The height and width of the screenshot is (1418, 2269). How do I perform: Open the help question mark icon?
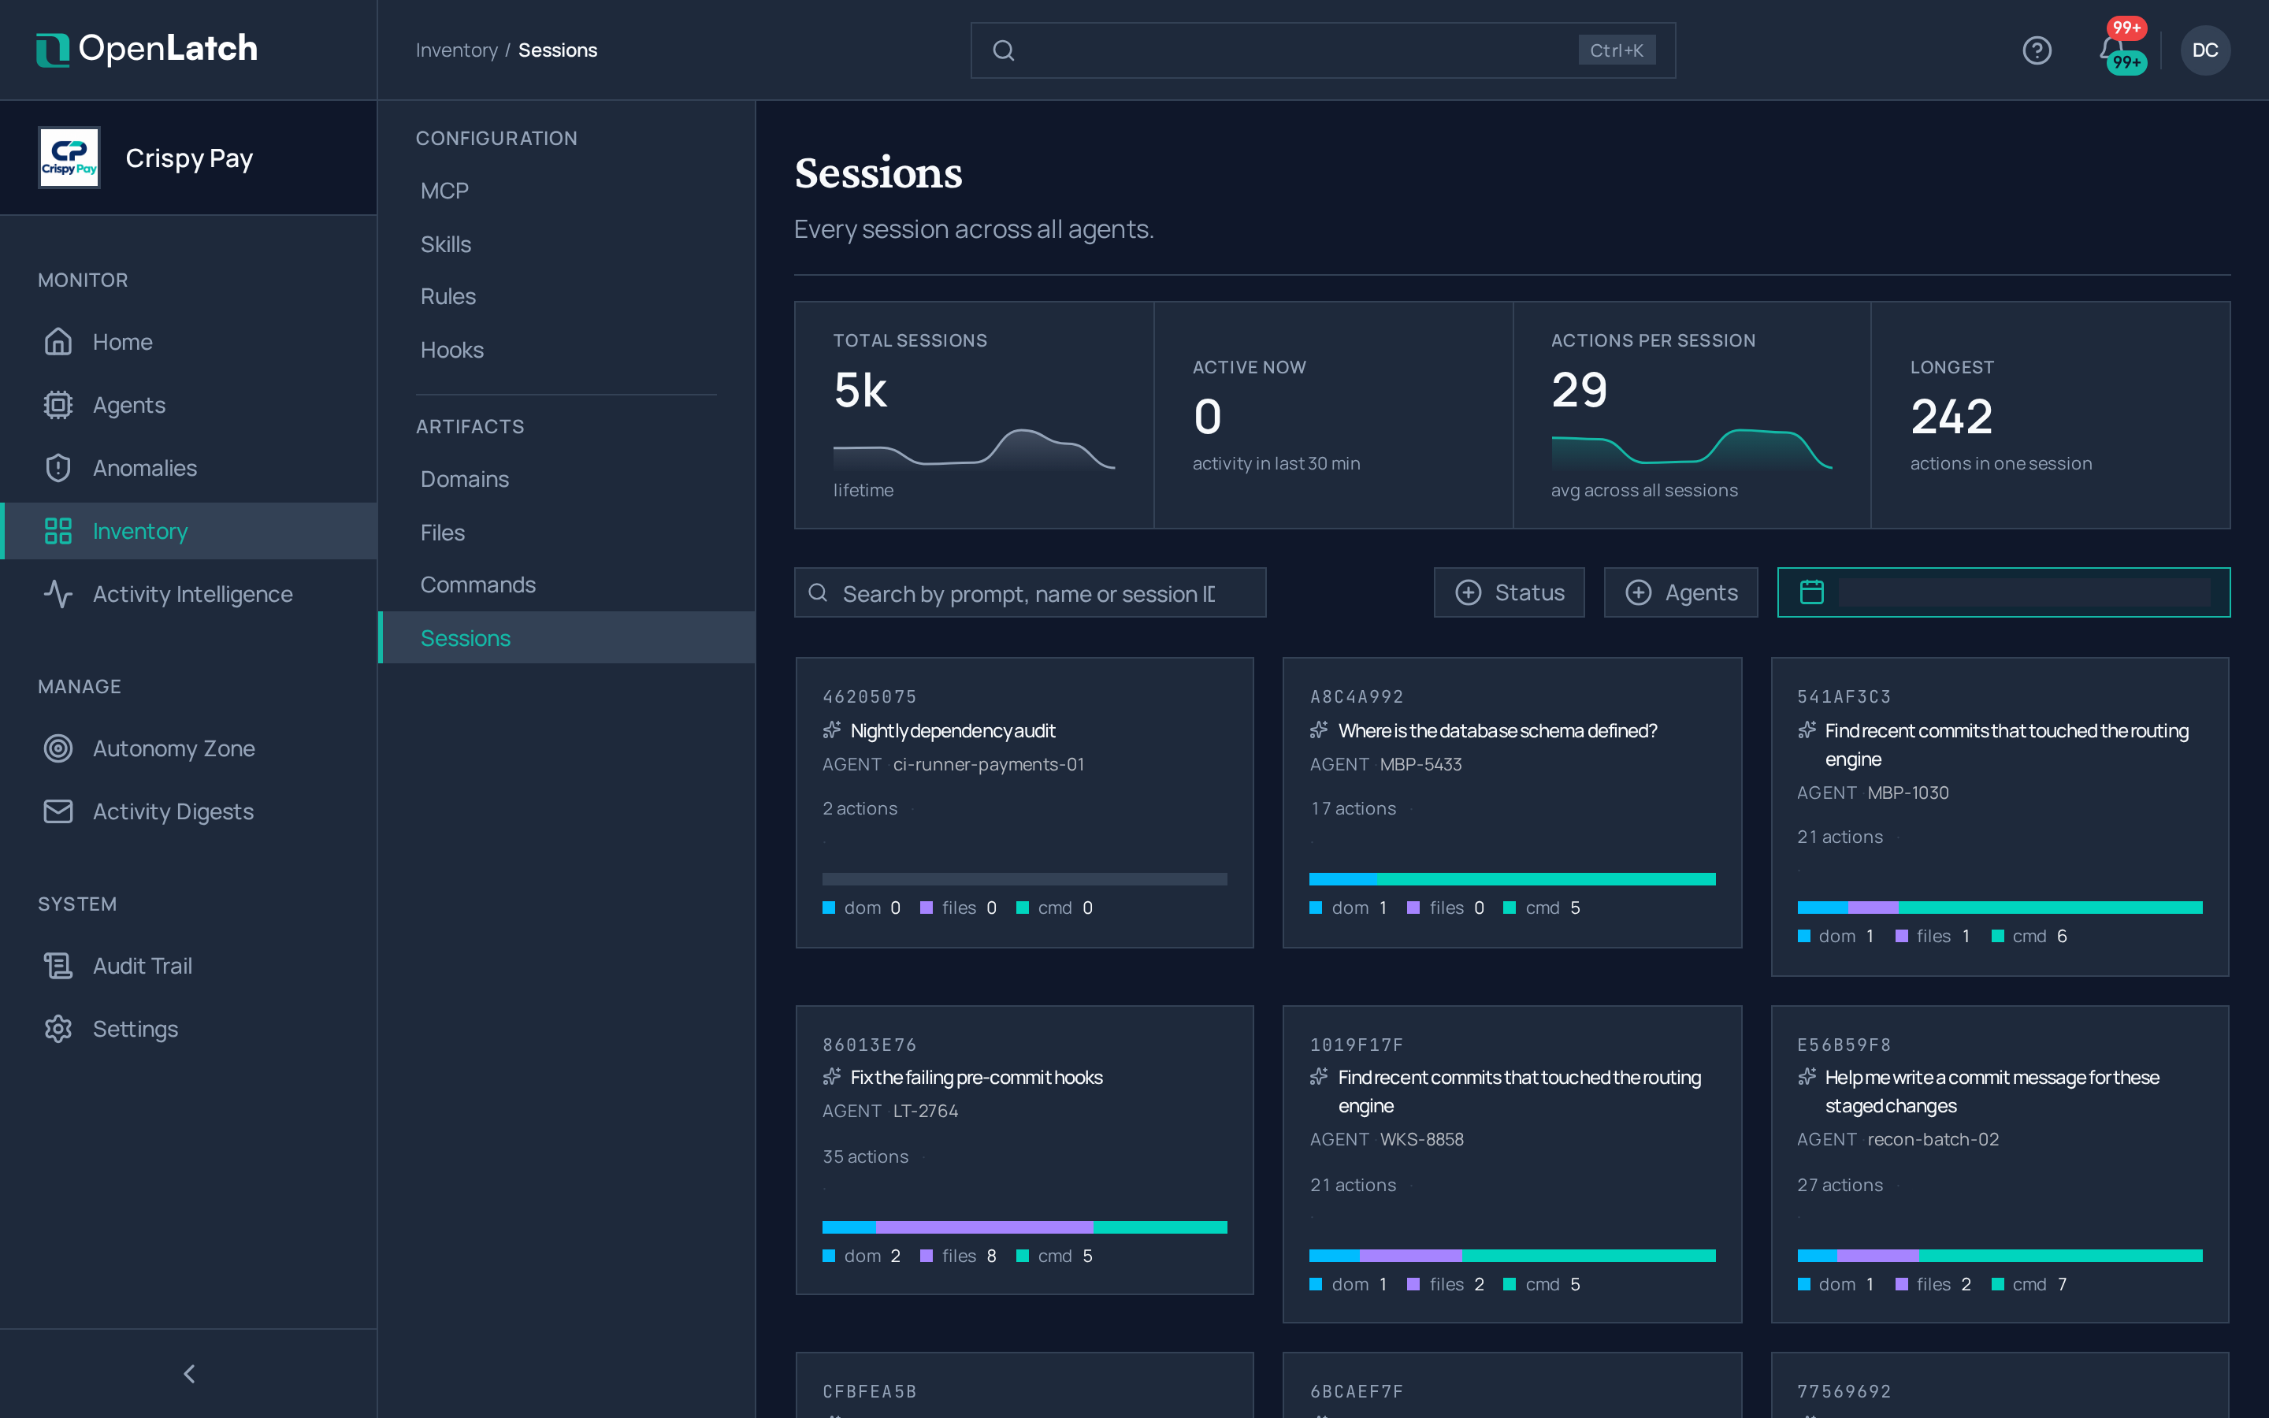pos(2037,50)
